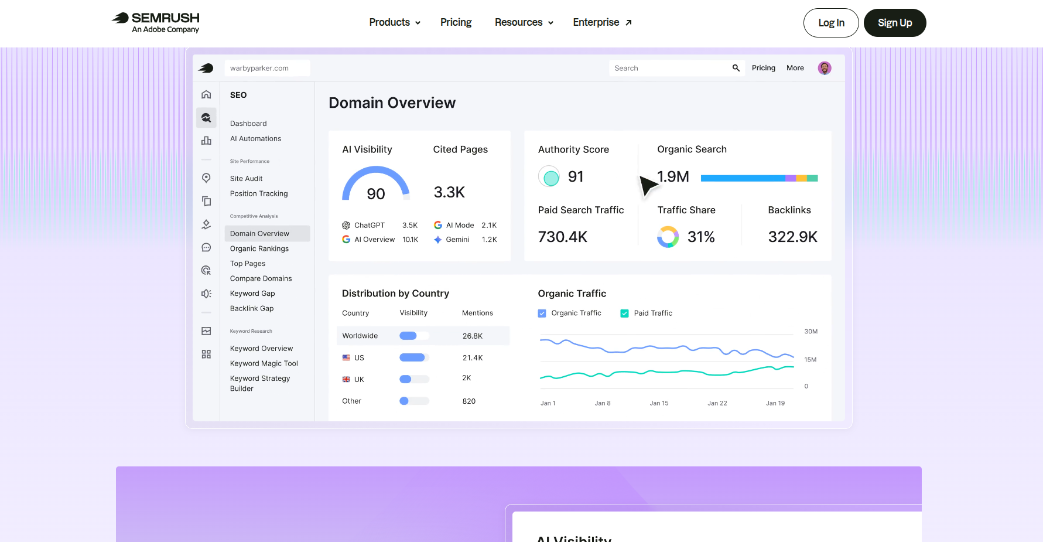Viewport: 1043px width, 542px height.
Task: Open the cursor target sidebar icon
Action: pyautogui.click(x=206, y=270)
